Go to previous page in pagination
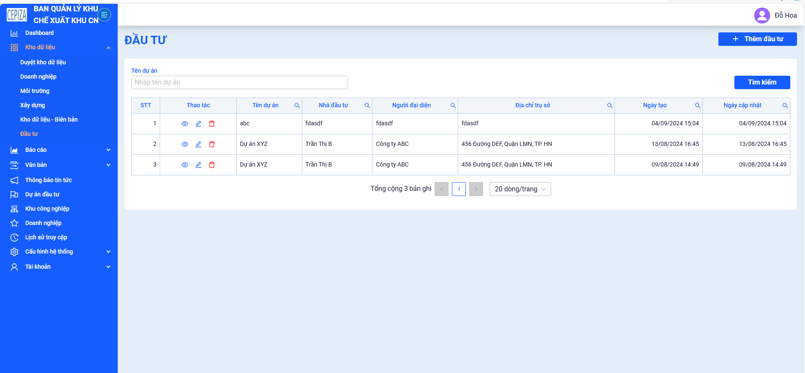The image size is (805, 373). coord(441,189)
